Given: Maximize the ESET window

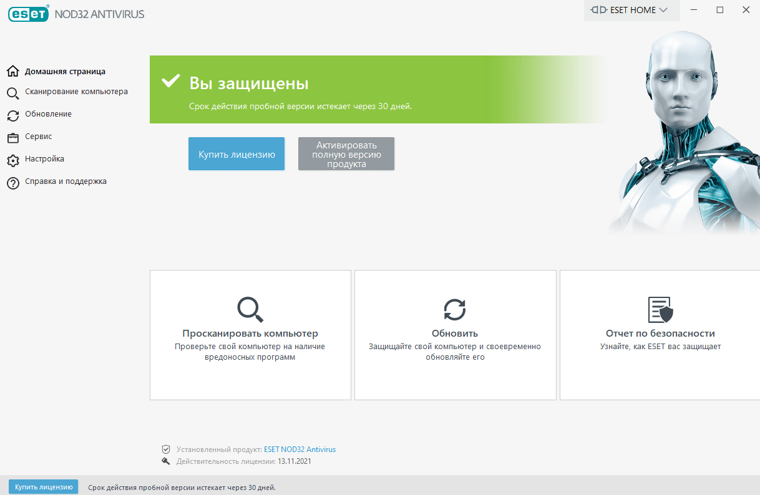Looking at the screenshot, I should pyautogui.click(x=720, y=10).
